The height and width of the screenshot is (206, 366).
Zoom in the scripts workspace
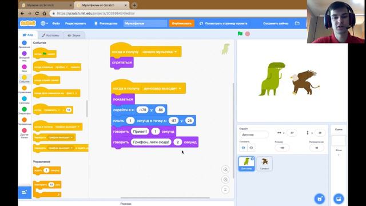[225, 169]
